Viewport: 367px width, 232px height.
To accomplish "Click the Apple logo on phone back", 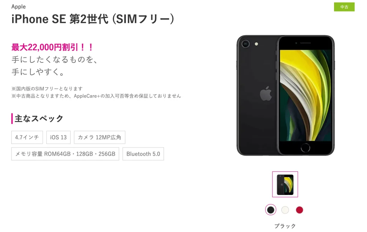I will [266, 94].
